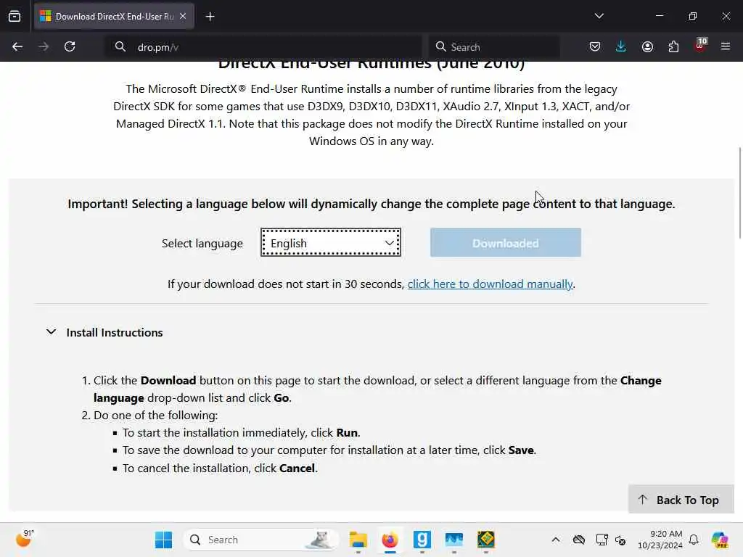Open the taskbar app with blue chart icon
743x557 pixels.
click(454, 540)
